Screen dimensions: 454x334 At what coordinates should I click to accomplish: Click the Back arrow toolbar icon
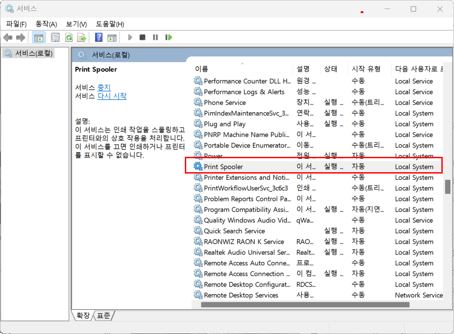(8, 37)
